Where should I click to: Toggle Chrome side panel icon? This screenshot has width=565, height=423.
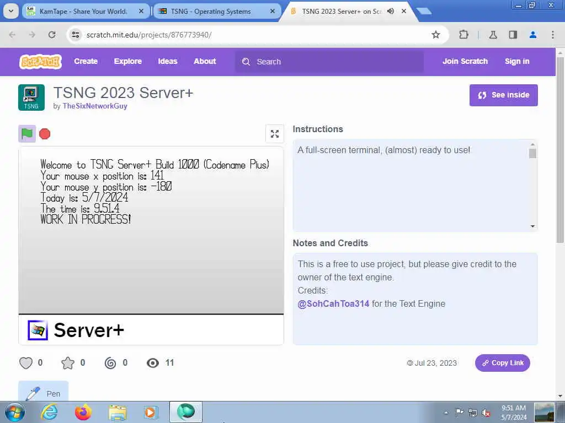point(513,35)
